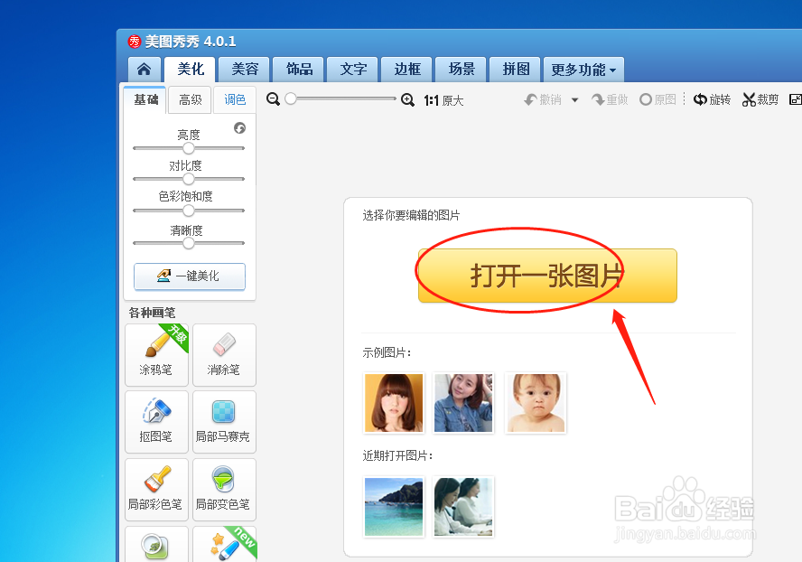Click the tool marked new
802x562 pixels.
(224, 544)
